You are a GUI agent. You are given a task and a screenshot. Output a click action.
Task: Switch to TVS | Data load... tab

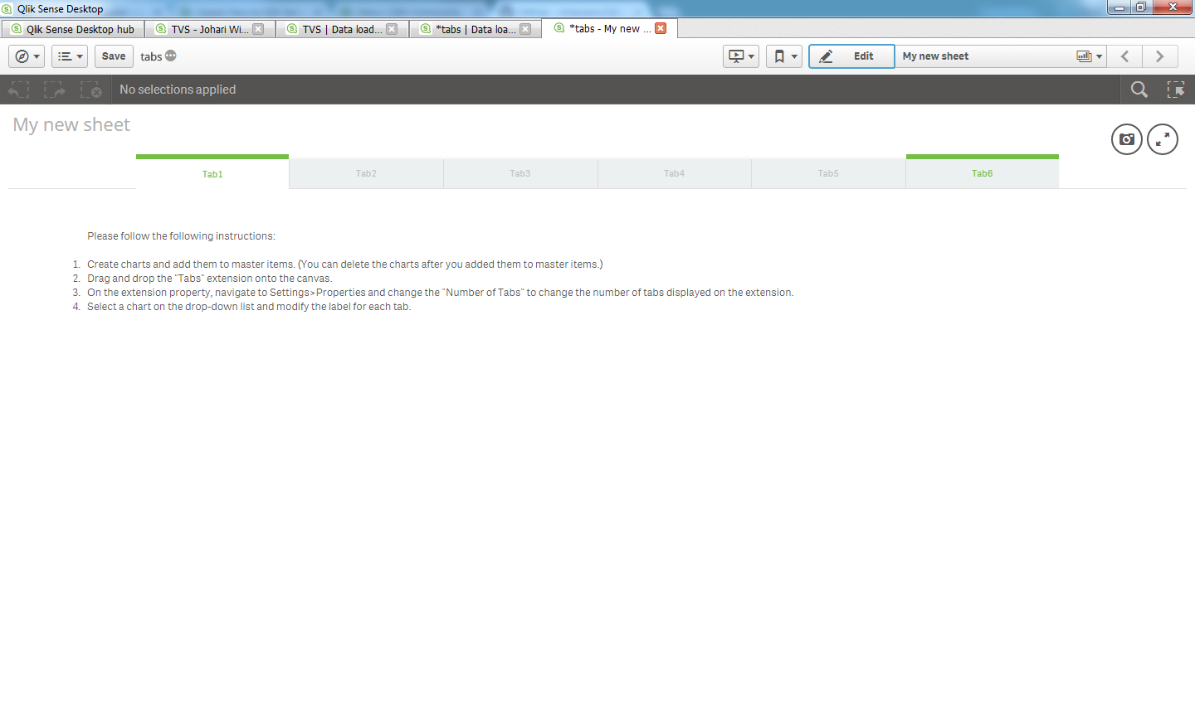[x=342, y=29]
